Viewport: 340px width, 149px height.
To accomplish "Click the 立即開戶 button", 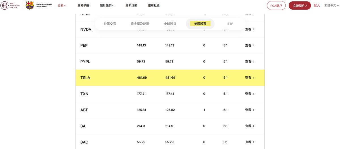I will coord(300,6).
